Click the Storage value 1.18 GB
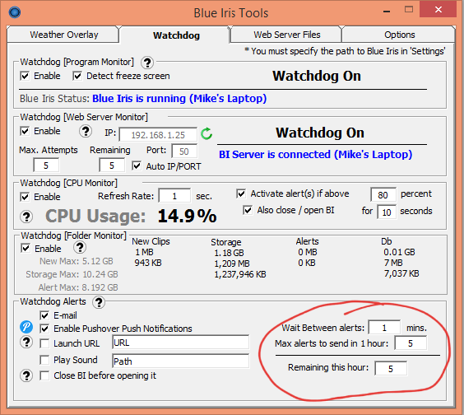This screenshot has height=415, width=464. point(229,253)
